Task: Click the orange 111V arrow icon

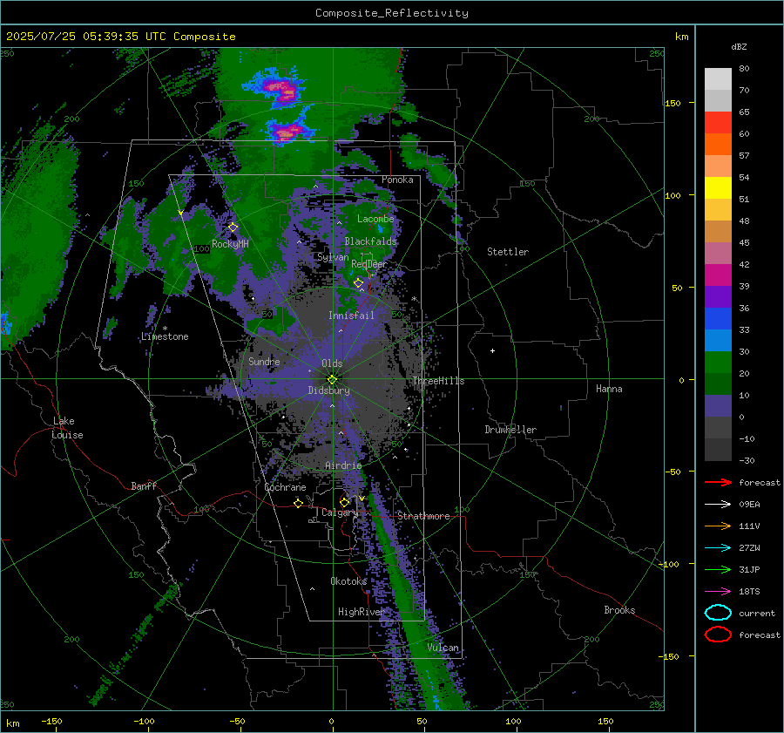Action: [718, 526]
